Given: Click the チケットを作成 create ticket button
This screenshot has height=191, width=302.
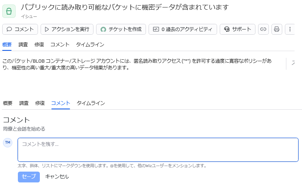Looking at the screenshot, I should point(121,29).
